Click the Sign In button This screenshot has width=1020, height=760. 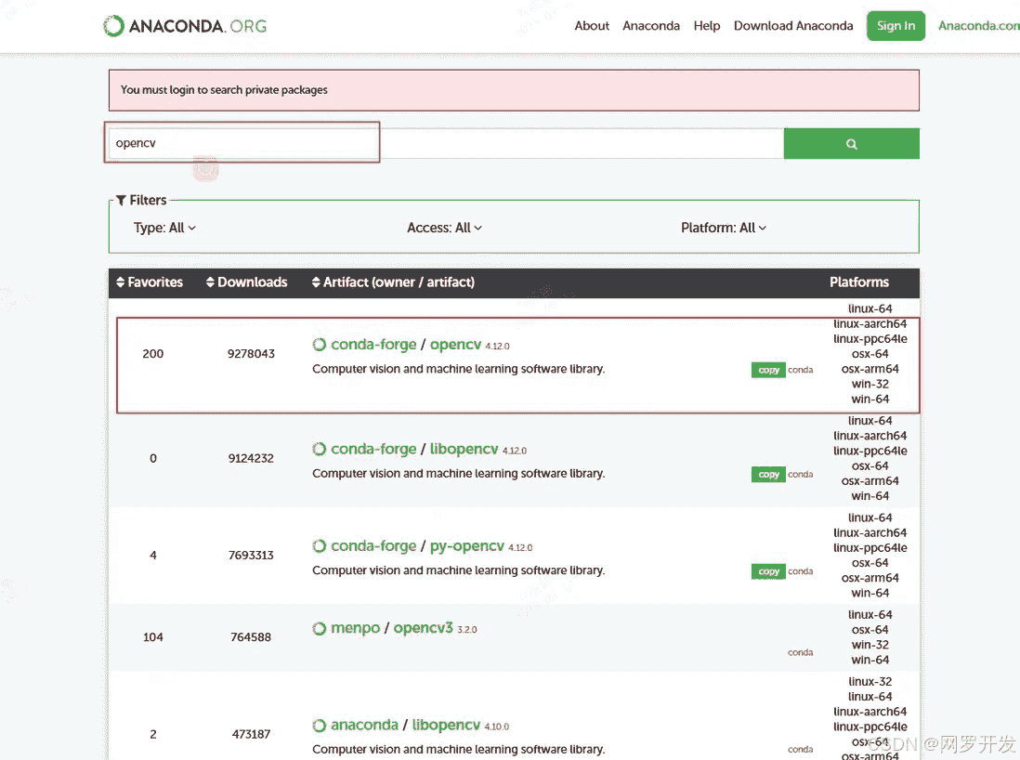(x=896, y=26)
